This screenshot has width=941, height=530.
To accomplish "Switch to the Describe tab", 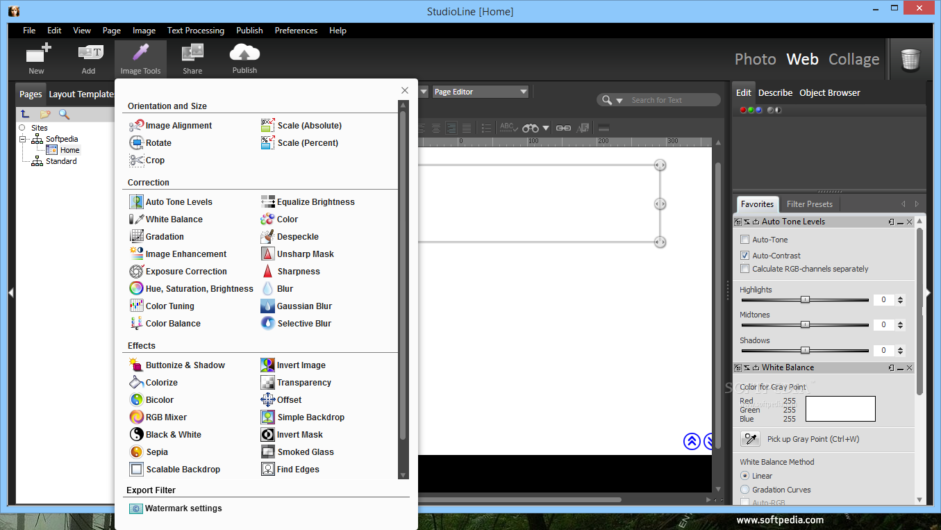I will click(775, 93).
